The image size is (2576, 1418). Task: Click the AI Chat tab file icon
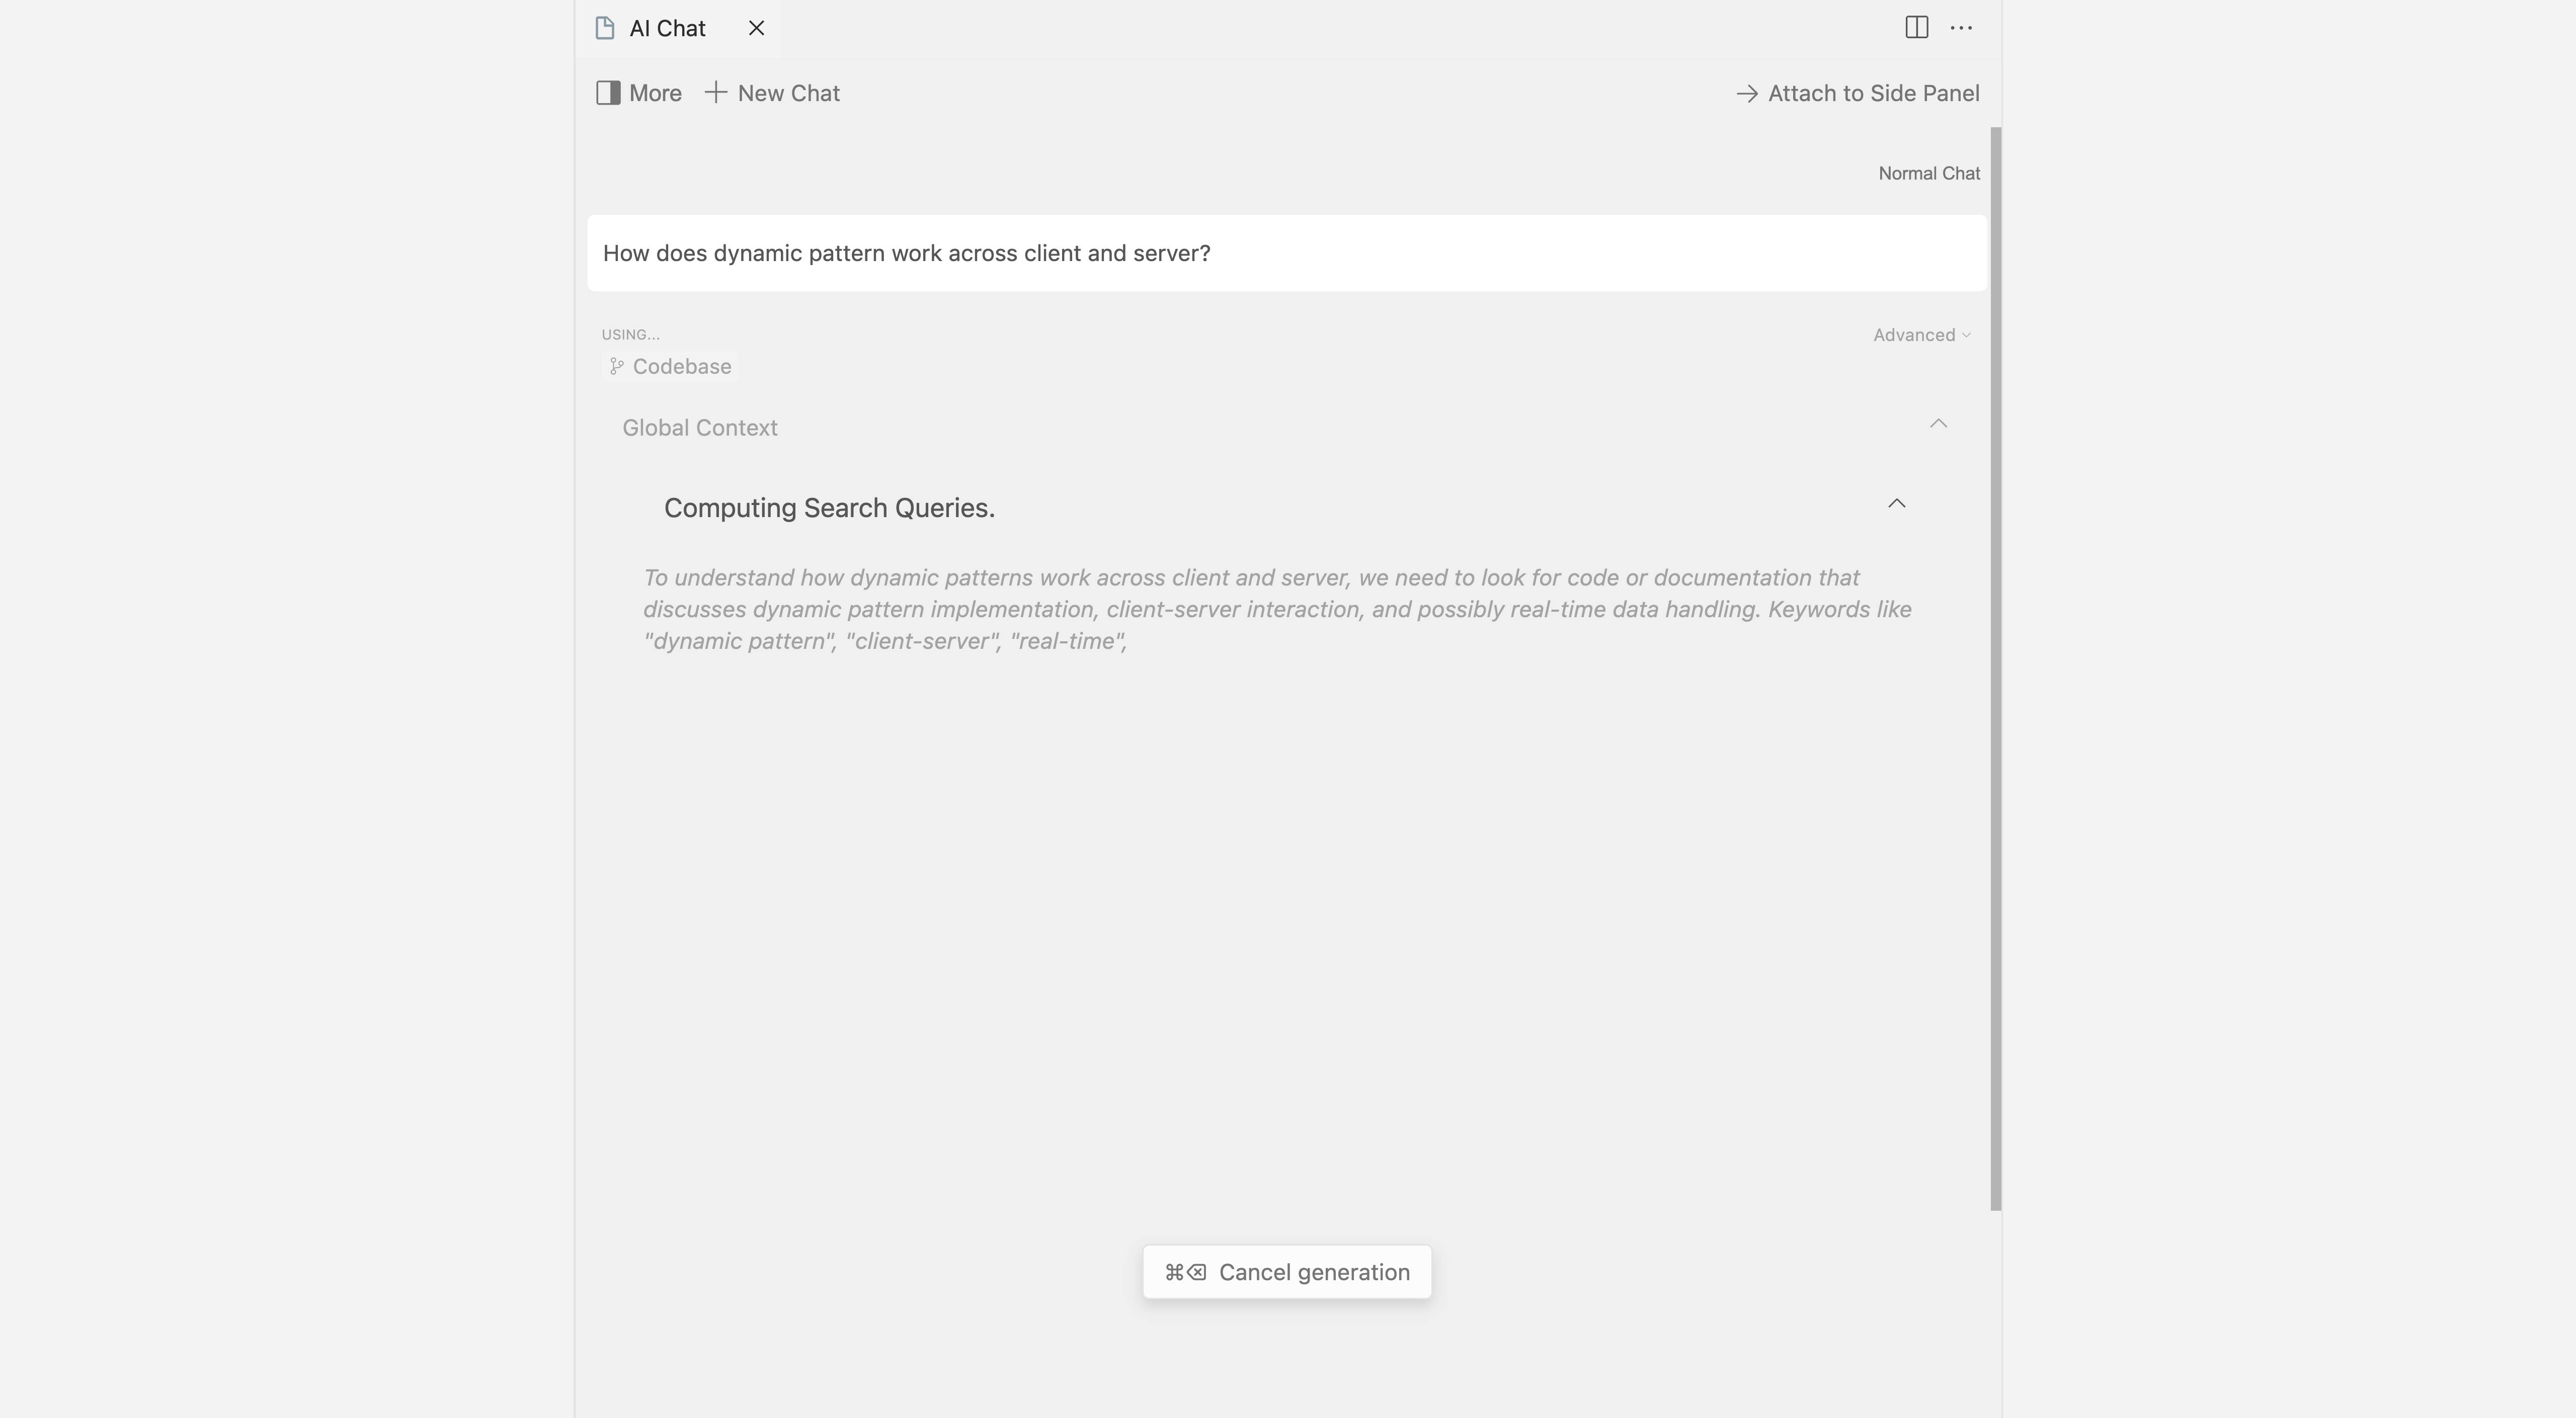[x=604, y=28]
